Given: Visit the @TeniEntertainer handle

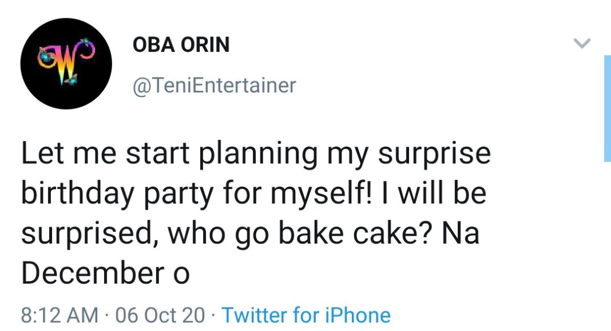Looking at the screenshot, I should 214,86.
